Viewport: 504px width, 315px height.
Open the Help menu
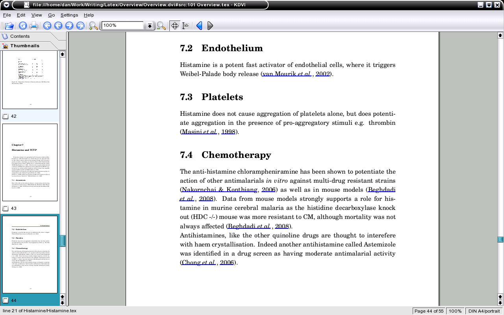(89, 15)
